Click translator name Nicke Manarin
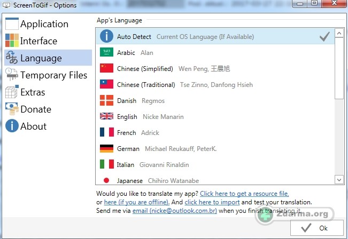The height and width of the screenshot is (239, 348). [x=163, y=117]
